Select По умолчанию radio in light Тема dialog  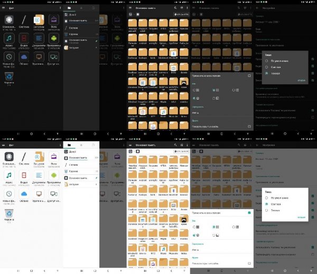266,198
